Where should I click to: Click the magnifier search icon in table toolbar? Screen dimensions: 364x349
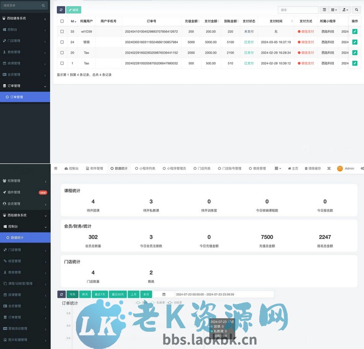[x=356, y=9]
